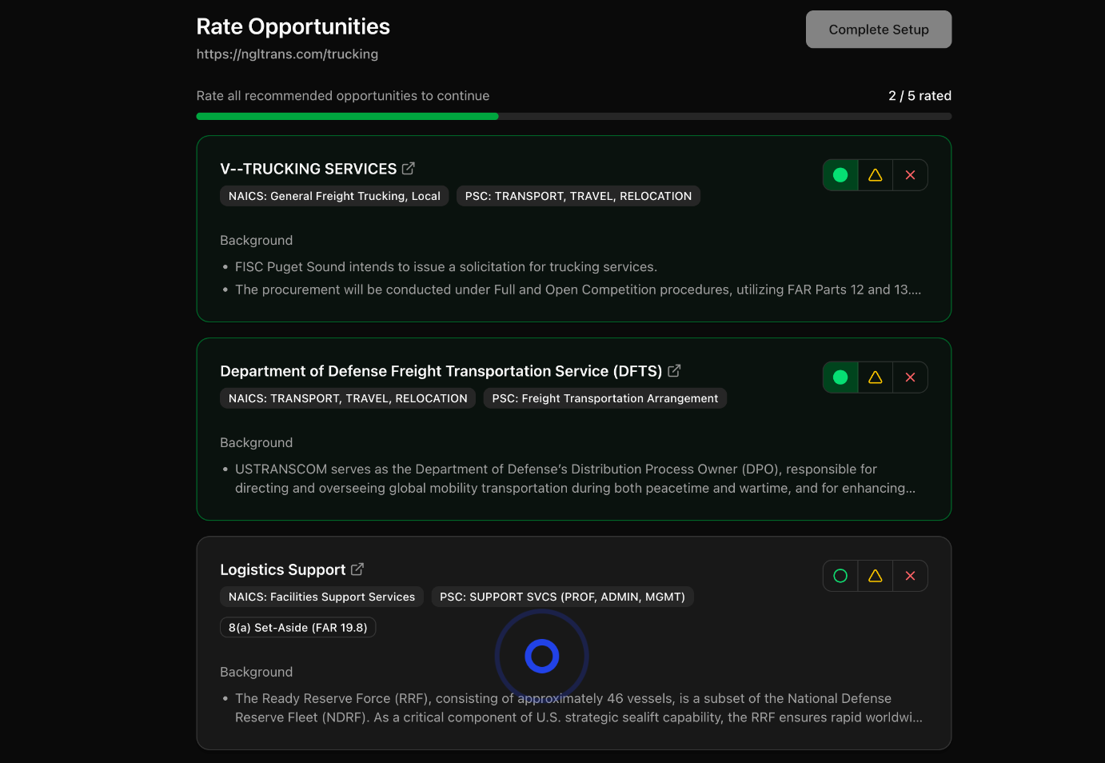Select the 8(a) Set-Aside (FAR 19.8) tag
Screen dimensions: 1105x763
coord(297,628)
